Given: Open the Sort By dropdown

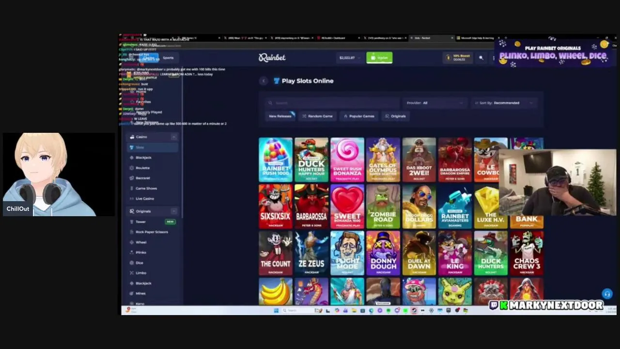Looking at the screenshot, I should click(x=505, y=103).
